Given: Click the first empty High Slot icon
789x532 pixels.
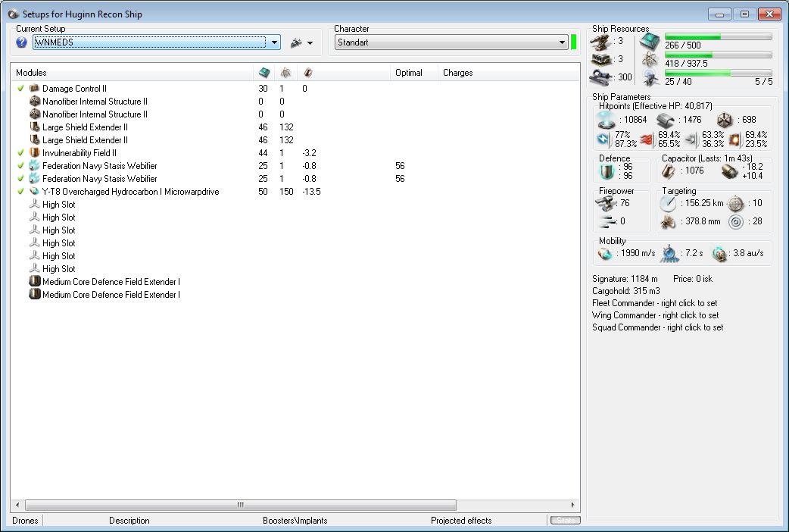Looking at the screenshot, I should point(35,204).
